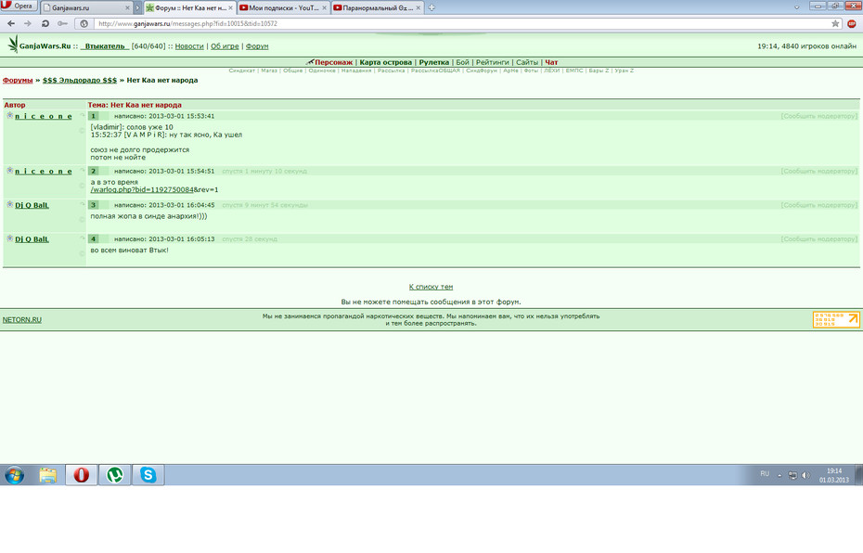Open Dj Q BalL profile in post 4
This screenshot has width=863, height=553.
[x=32, y=239]
